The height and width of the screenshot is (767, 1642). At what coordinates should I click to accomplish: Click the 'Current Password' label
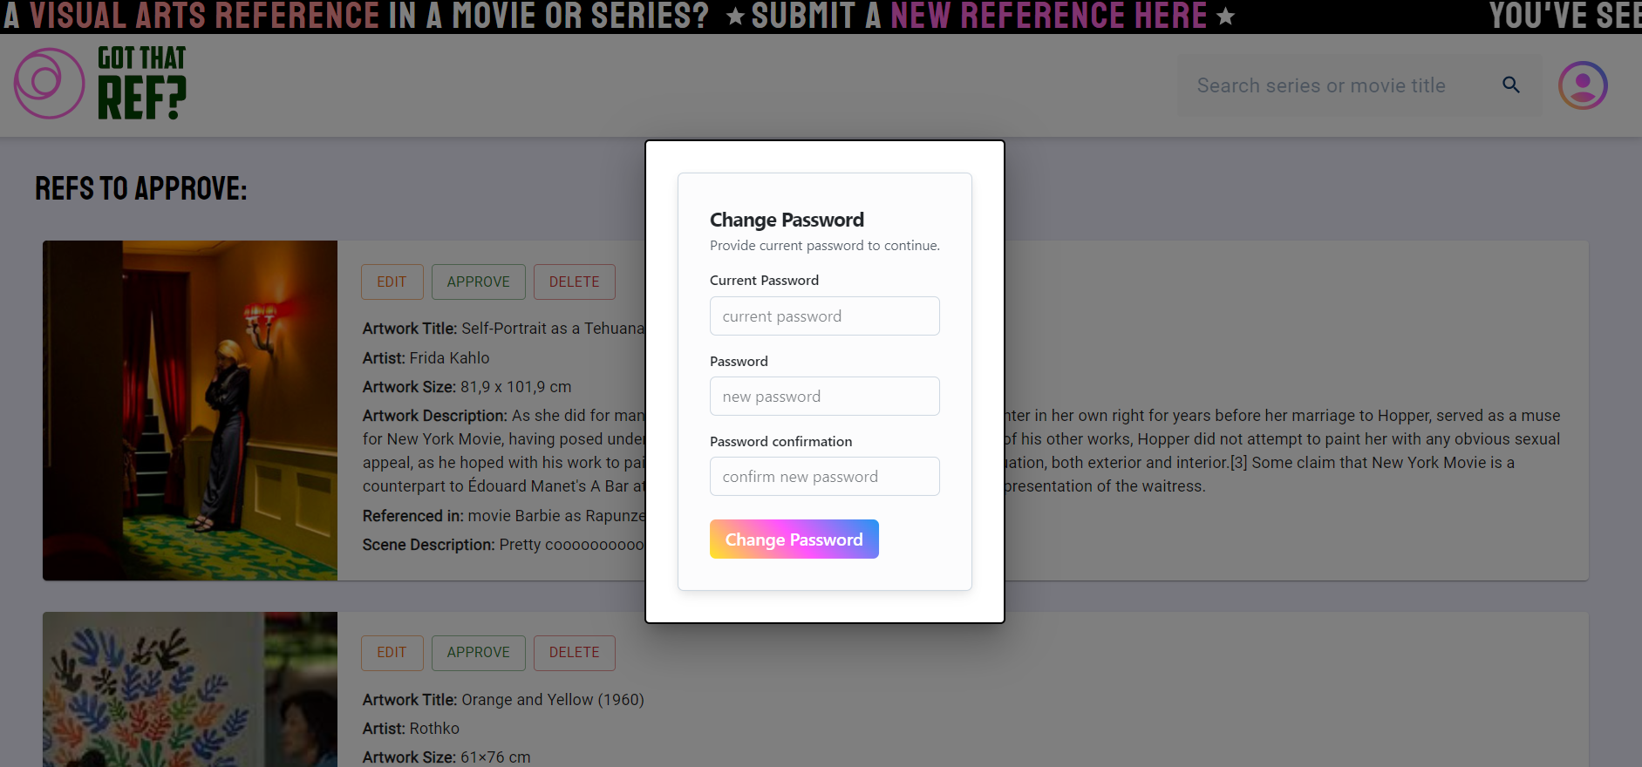click(764, 280)
